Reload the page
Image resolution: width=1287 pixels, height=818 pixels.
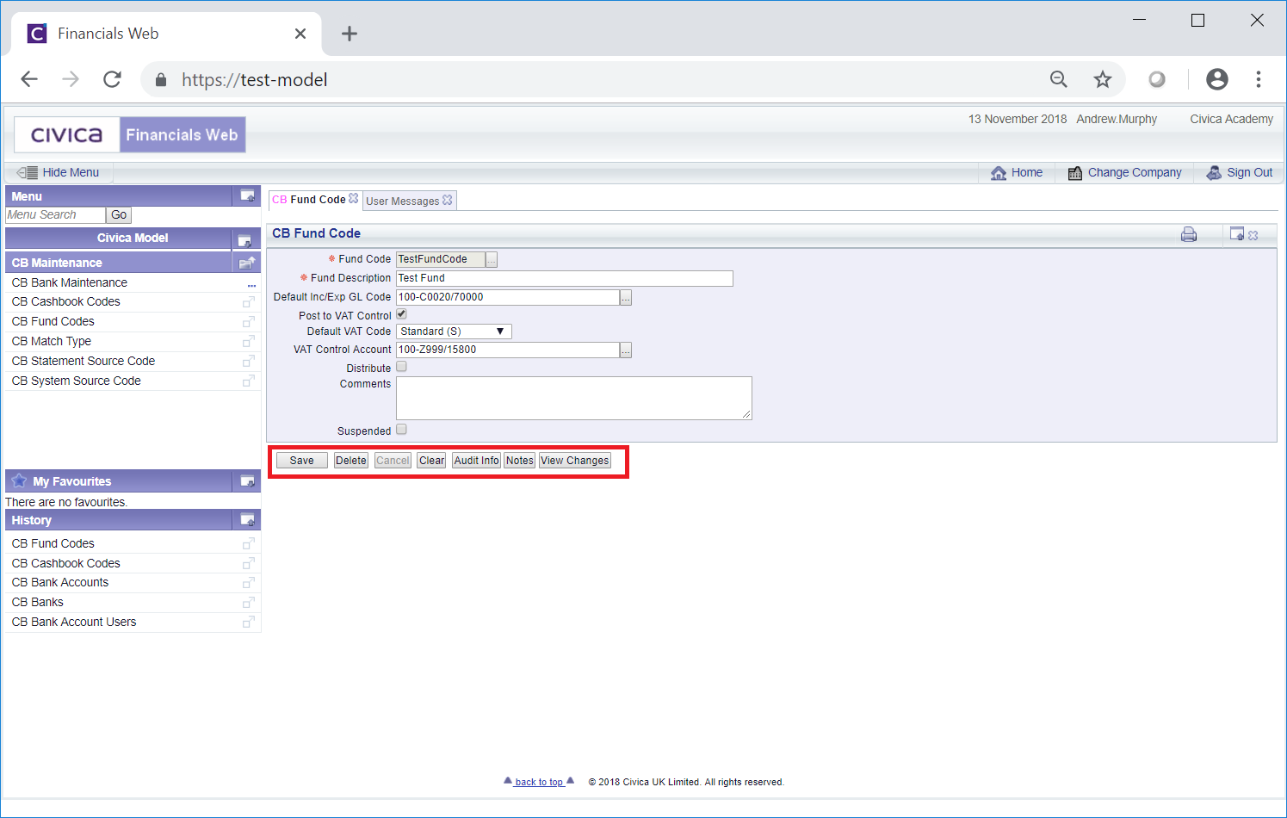pos(112,79)
